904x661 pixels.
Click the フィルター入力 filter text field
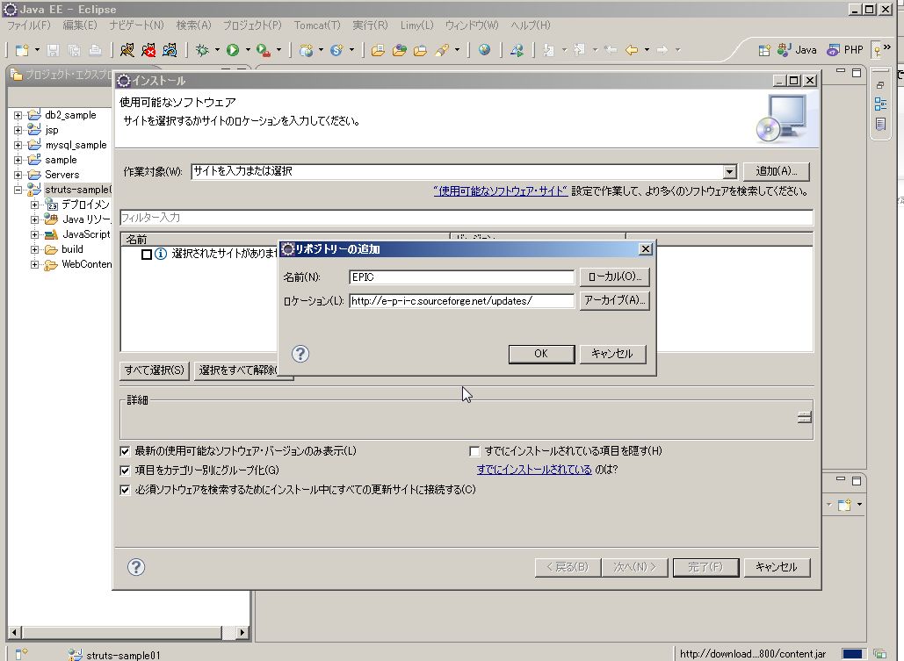point(466,218)
